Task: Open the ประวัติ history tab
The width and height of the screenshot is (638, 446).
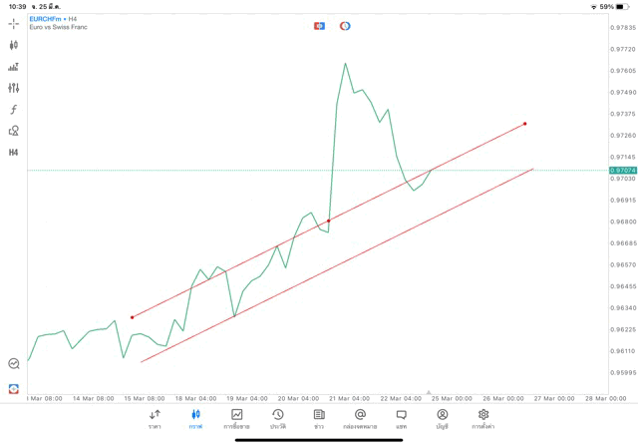Action: point(277,419)
